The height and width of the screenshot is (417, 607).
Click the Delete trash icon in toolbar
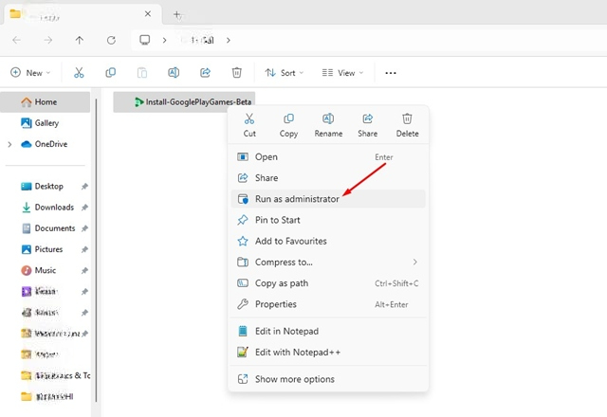[236, 72]
